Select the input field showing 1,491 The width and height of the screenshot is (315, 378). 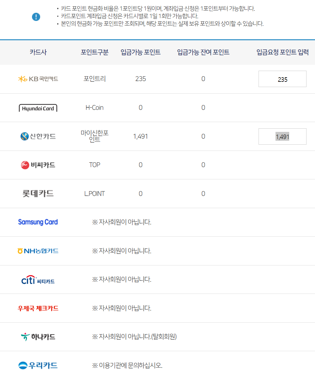[282, 136]
